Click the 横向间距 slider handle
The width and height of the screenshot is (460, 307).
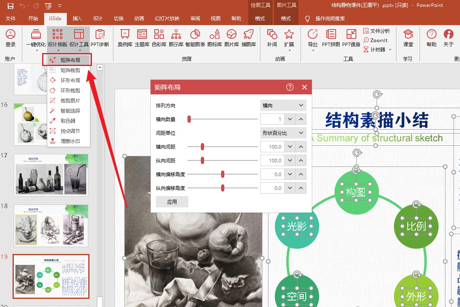pos(202,147)
